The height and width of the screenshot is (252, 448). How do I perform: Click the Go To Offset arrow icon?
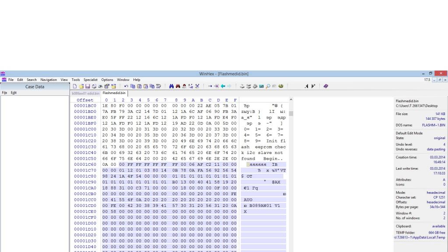pyautogui.click(x=210, y=86)
